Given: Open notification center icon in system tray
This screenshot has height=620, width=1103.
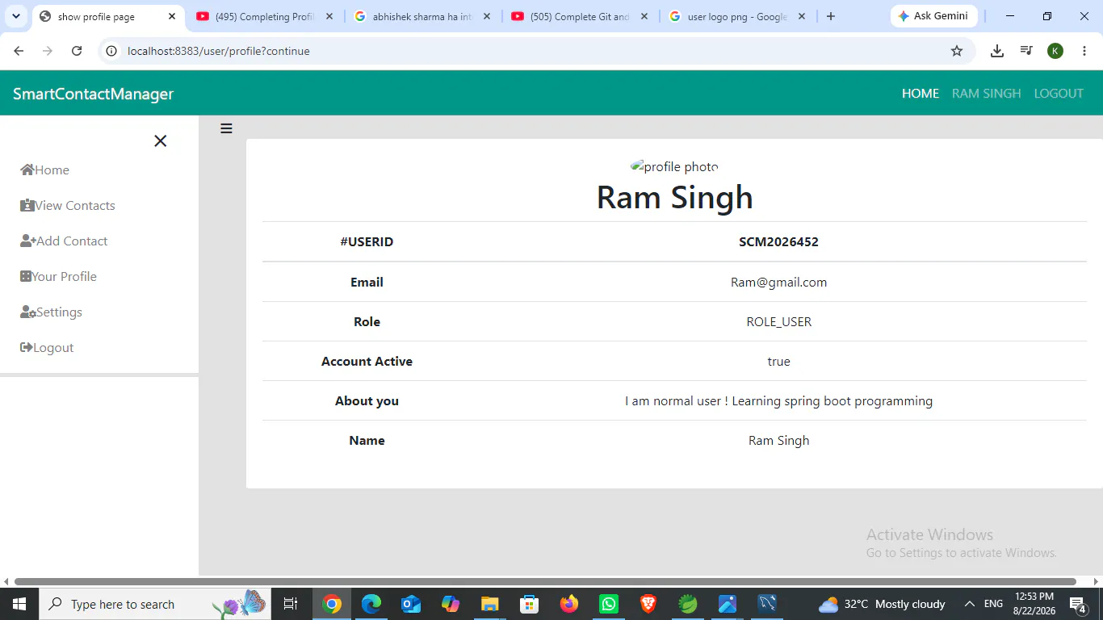Looking at the screenshot, I should pyautogui.click(x=1078, y=604).
